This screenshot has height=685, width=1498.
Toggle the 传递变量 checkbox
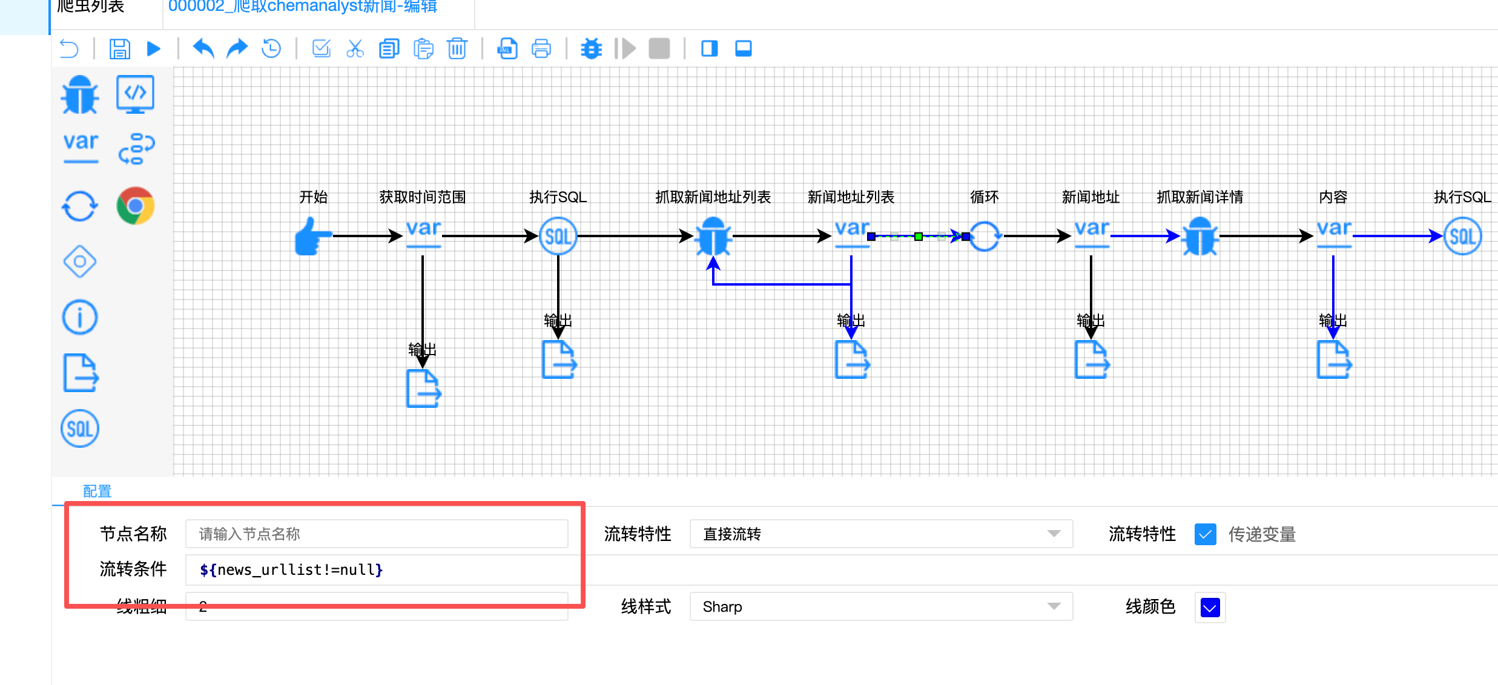click(x=1205, y=534)
